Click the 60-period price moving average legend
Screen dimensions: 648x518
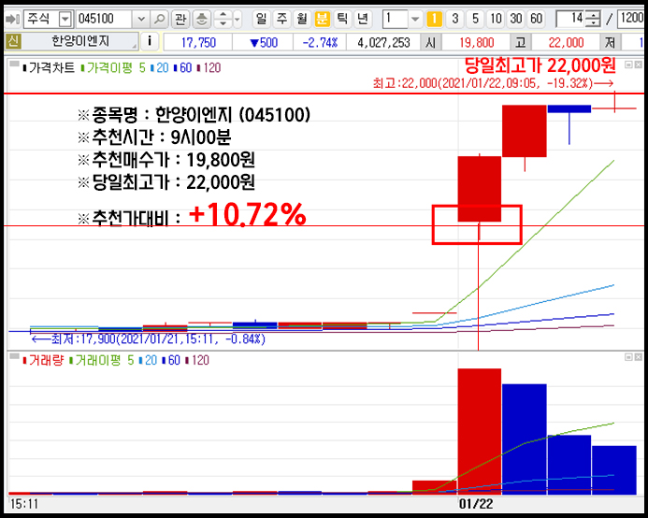182,68
